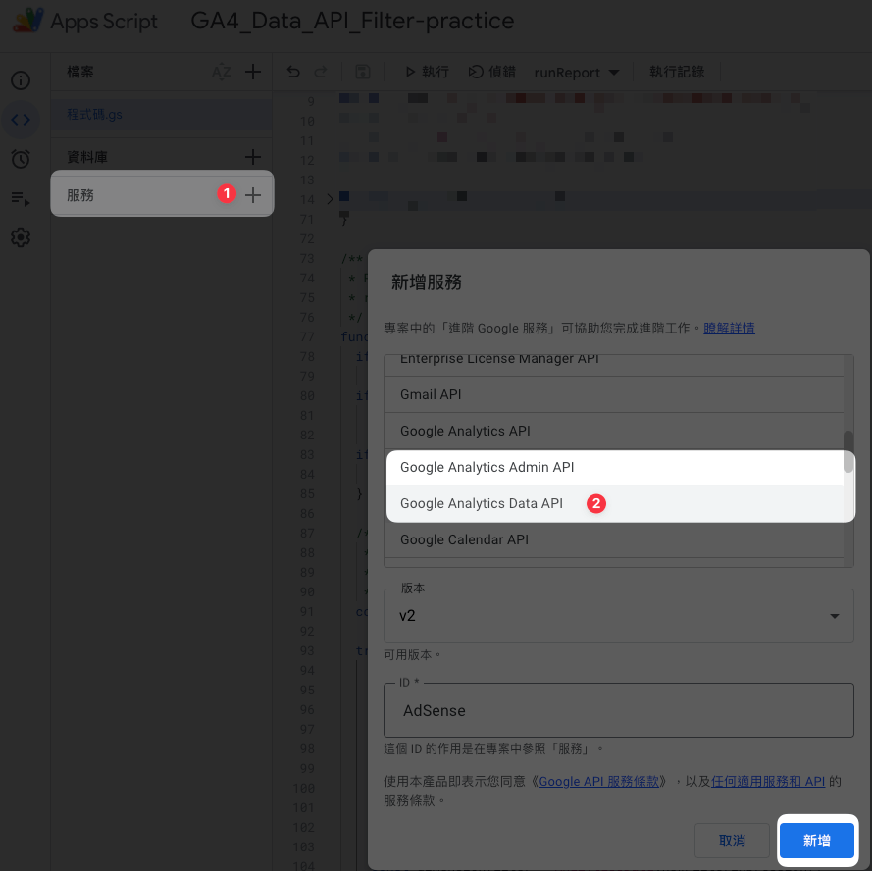View executions via the list icon

[21, 197]
